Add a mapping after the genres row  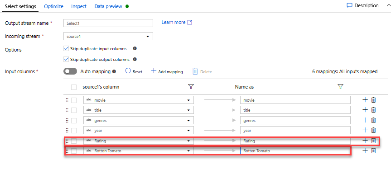pyautogui.click(x=365, y=120)
